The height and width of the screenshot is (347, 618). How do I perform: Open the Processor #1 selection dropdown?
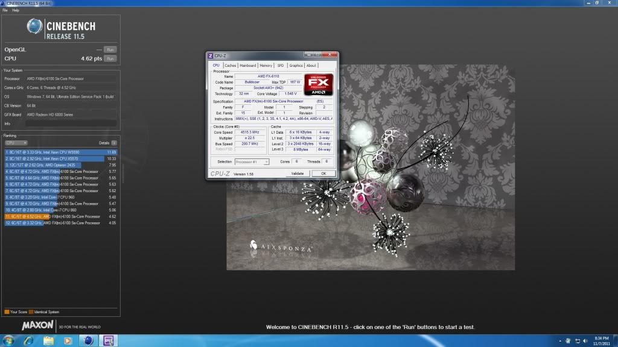coord(252,161)
